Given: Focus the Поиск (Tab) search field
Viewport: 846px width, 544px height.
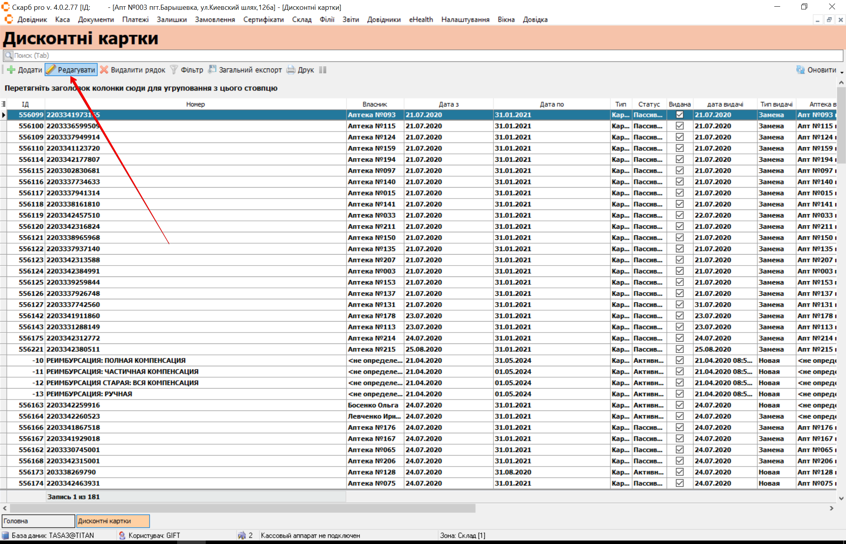Looking at the screenshot, I should coord(423,56).
